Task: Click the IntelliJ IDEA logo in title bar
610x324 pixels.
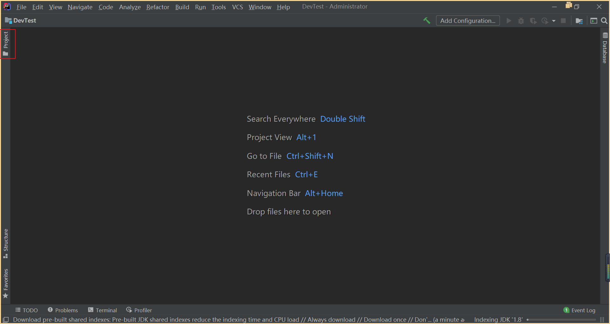Action: [7, 7]
